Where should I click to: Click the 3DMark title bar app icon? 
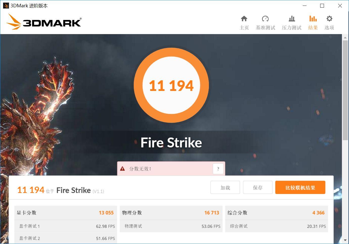6,6
